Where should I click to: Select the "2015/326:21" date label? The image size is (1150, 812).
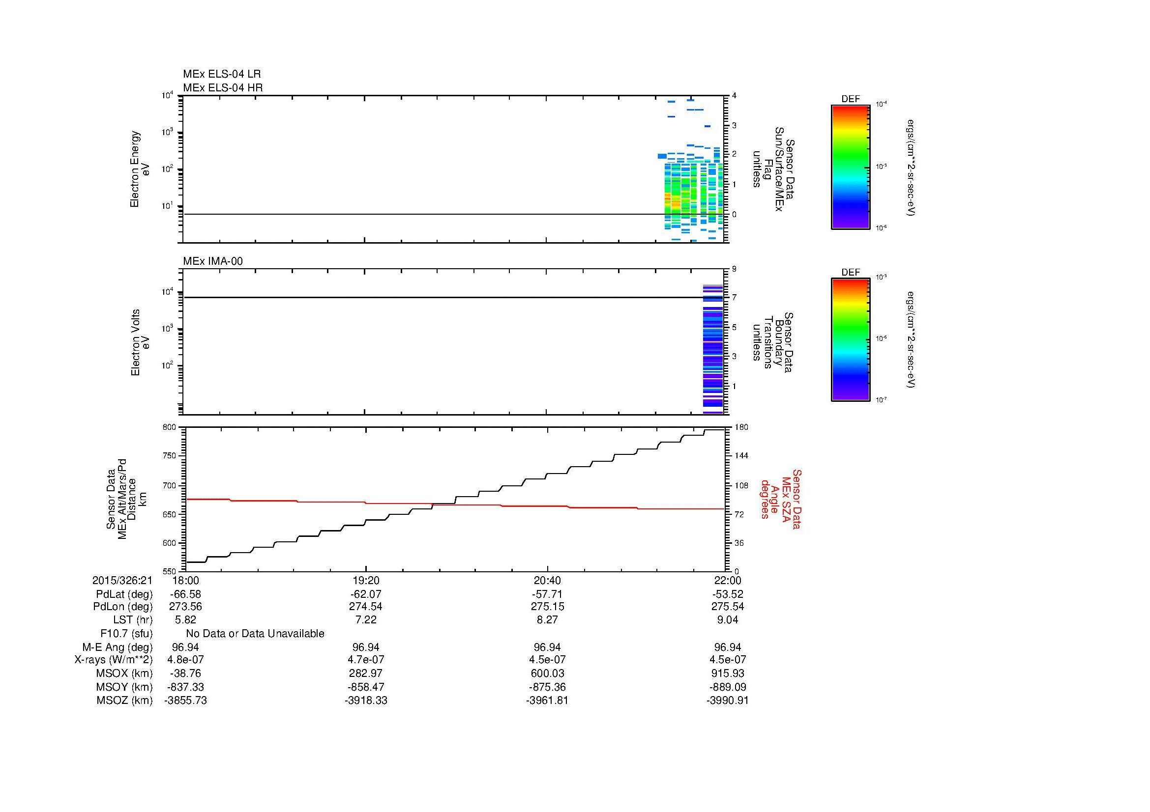(x=122, y=580)
